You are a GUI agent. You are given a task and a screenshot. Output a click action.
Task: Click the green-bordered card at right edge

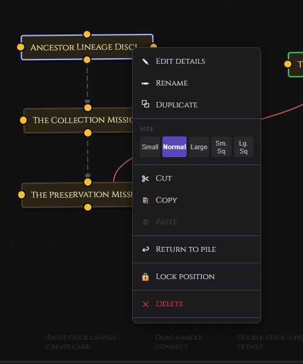tap(296, 64)
